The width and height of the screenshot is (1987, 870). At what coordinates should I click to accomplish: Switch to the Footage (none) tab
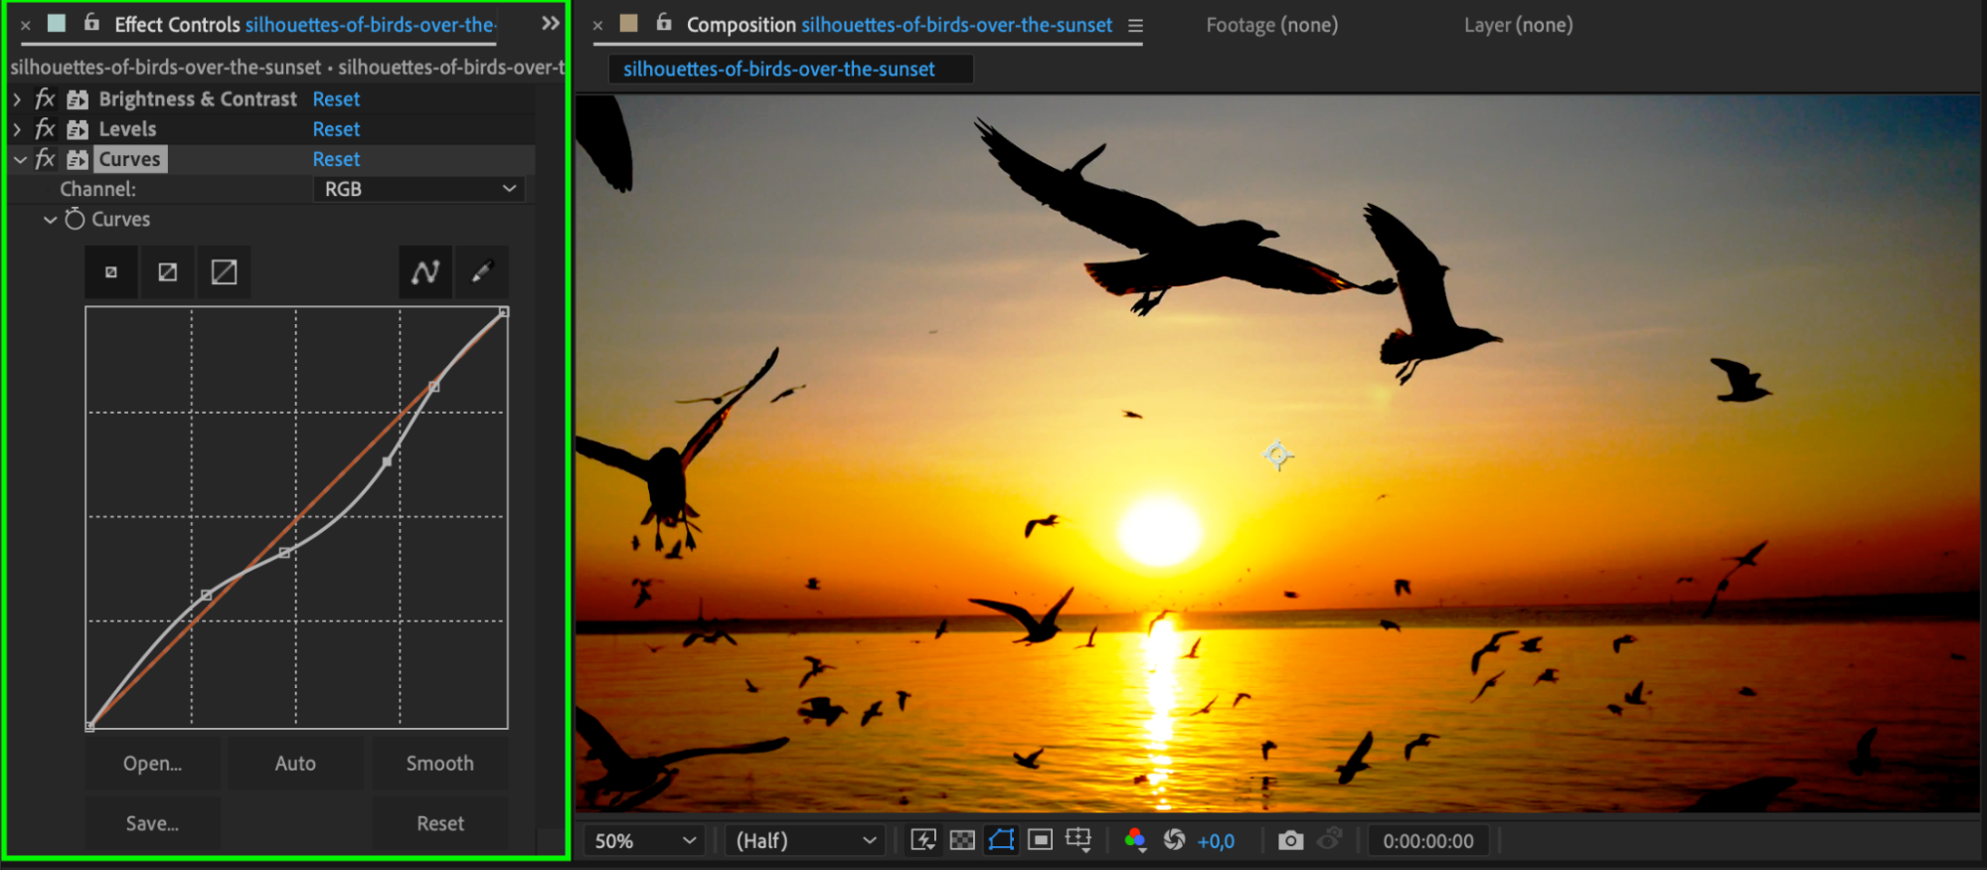point(1271,25)
